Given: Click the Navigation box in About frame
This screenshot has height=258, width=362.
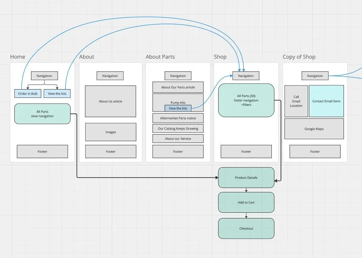Looking at the screenshot, I should [110, 76].
